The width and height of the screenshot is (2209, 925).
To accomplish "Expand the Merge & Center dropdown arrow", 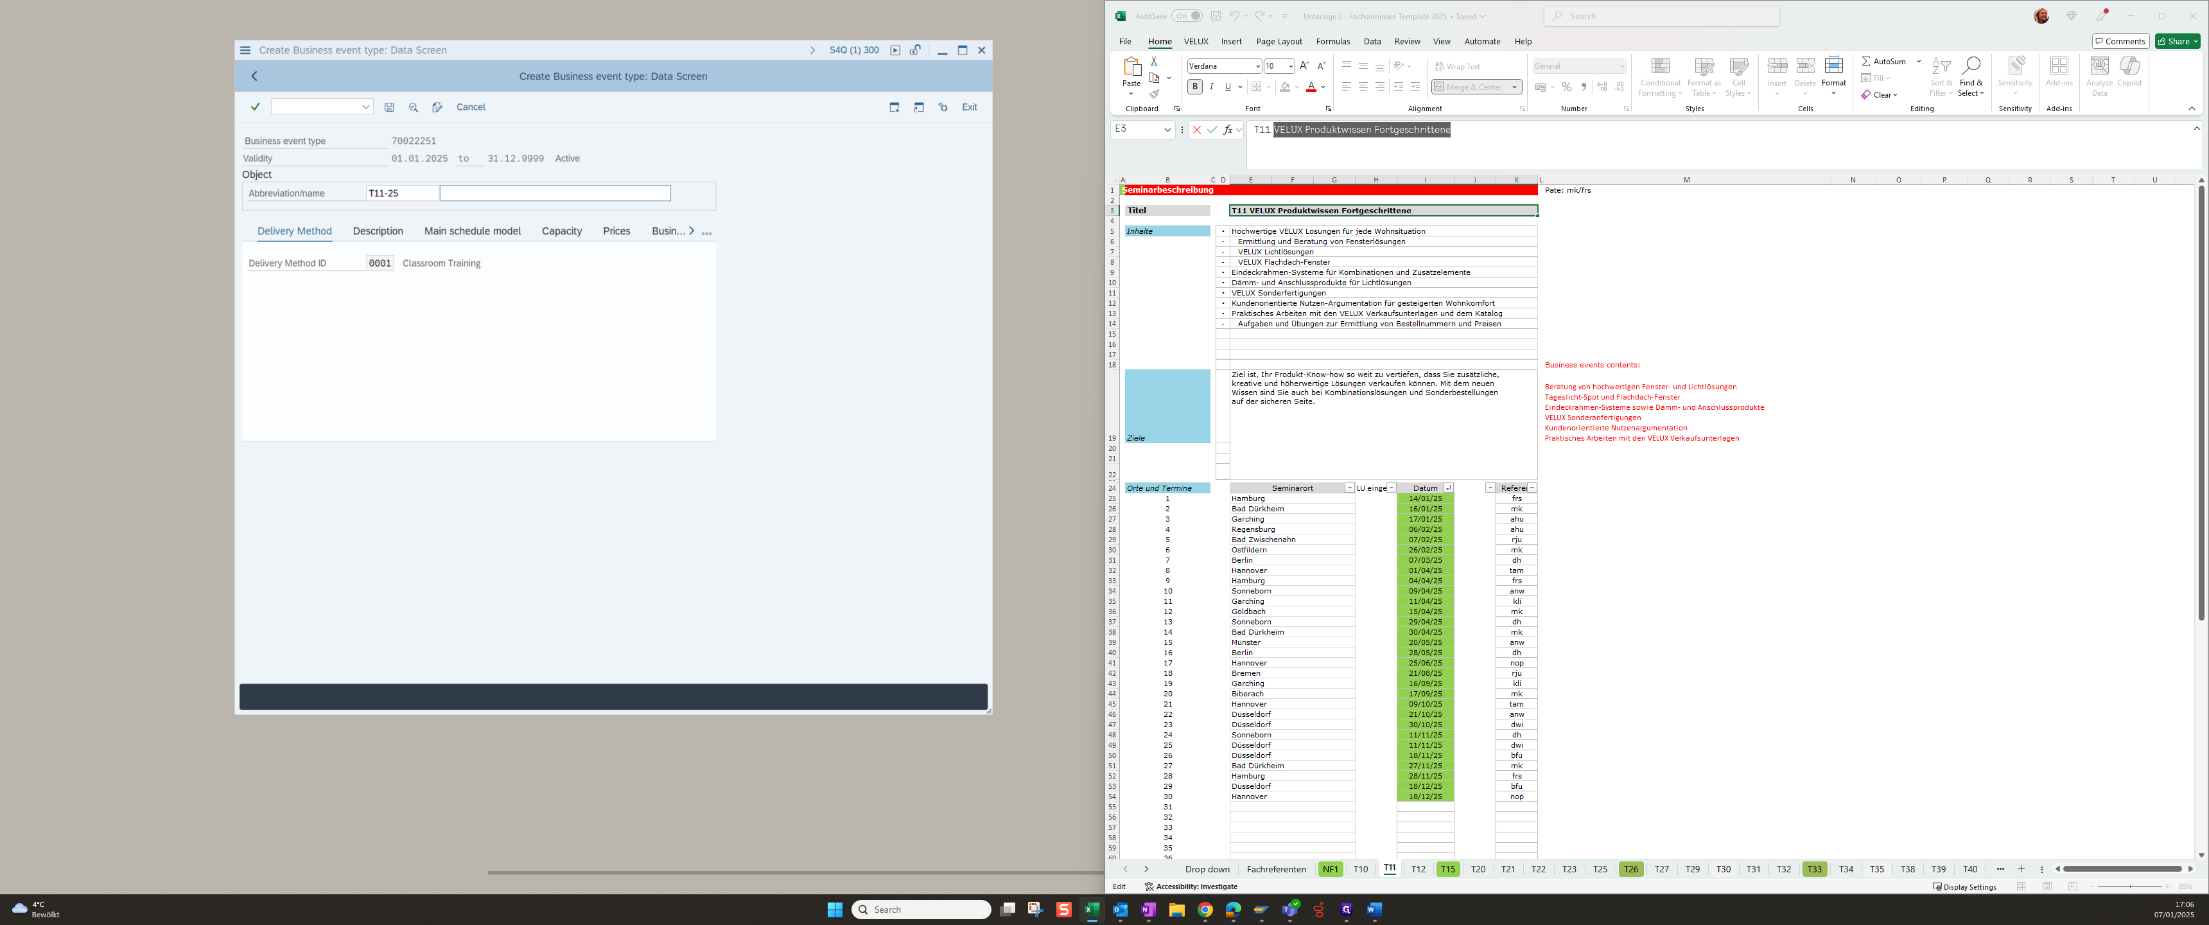I will [x=1515, y=87].
